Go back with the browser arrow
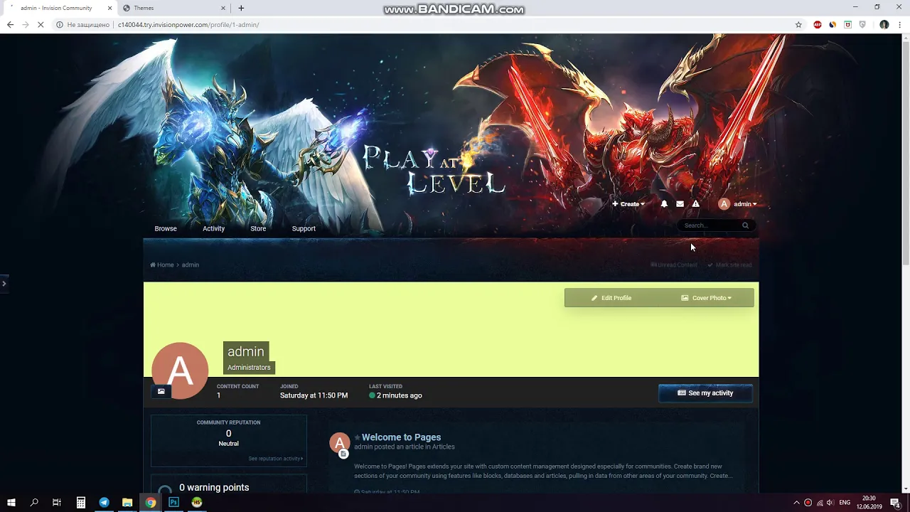Screen dimensions: 910x512 pos(10,25)
